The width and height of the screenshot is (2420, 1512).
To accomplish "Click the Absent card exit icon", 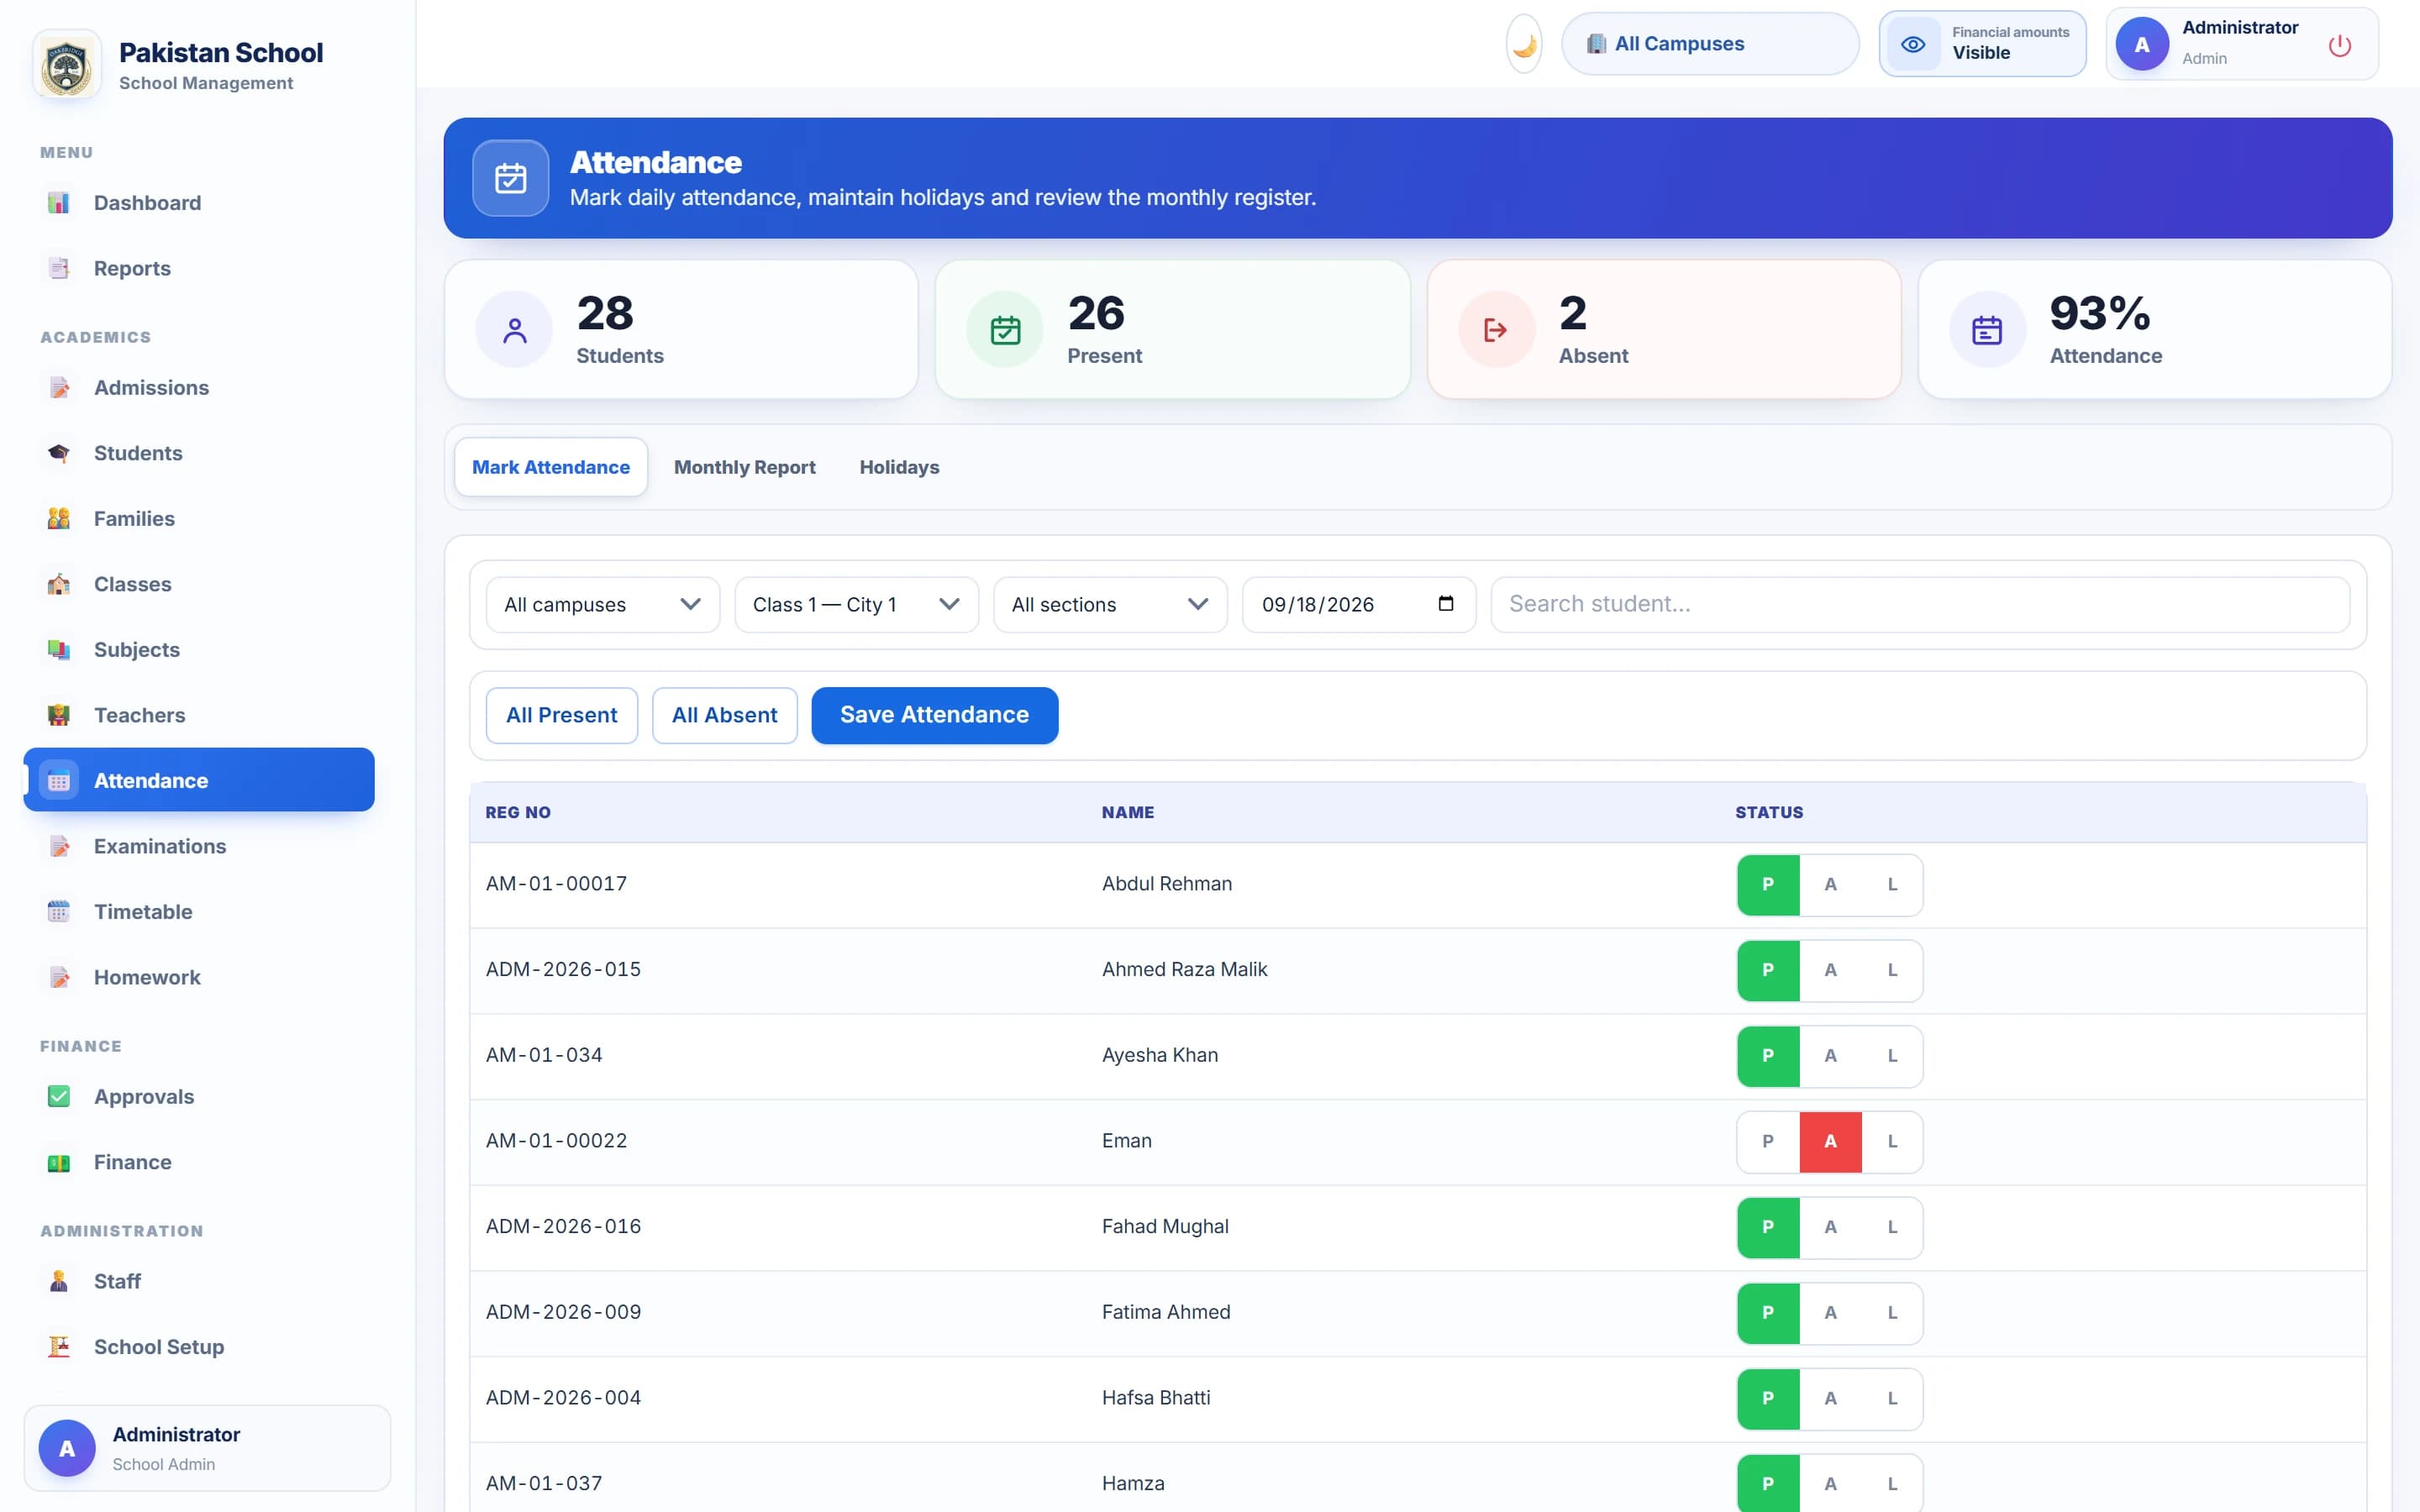I will tap(1496, 330).
